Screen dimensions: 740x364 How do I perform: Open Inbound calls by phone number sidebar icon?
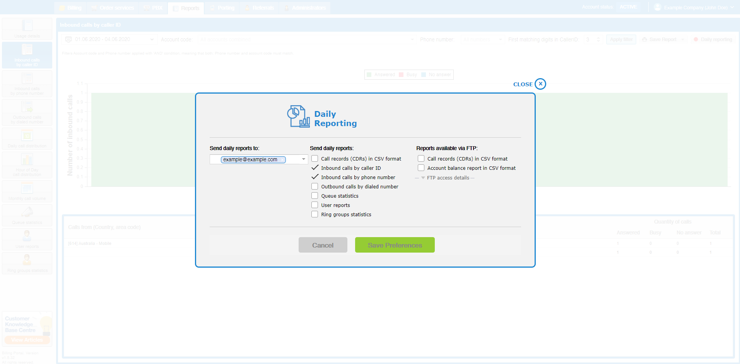coord(27,84)
